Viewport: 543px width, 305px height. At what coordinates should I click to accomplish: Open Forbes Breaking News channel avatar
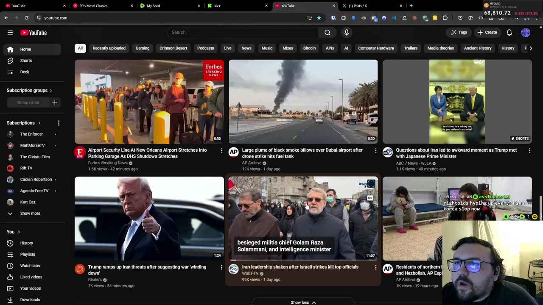[x=80, y=152]
